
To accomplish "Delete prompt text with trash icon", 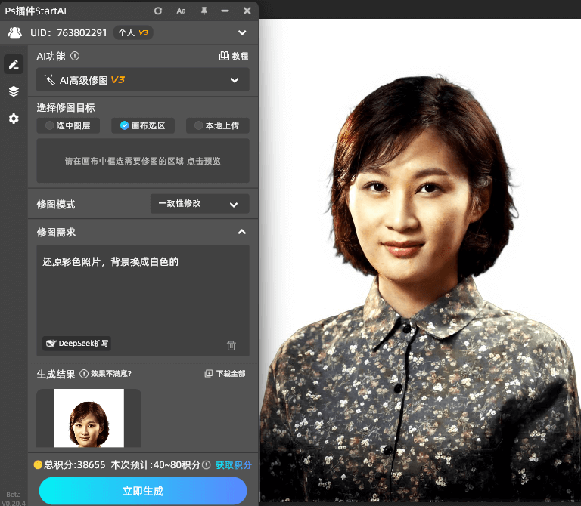I will point(231,345).
